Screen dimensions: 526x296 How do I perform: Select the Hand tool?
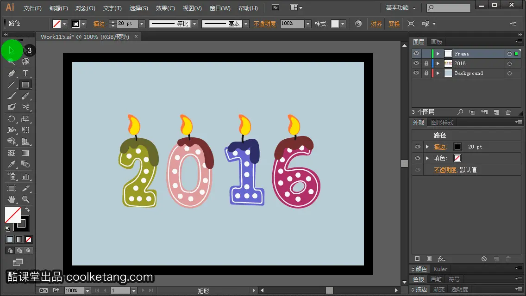(x=12, y=199)
